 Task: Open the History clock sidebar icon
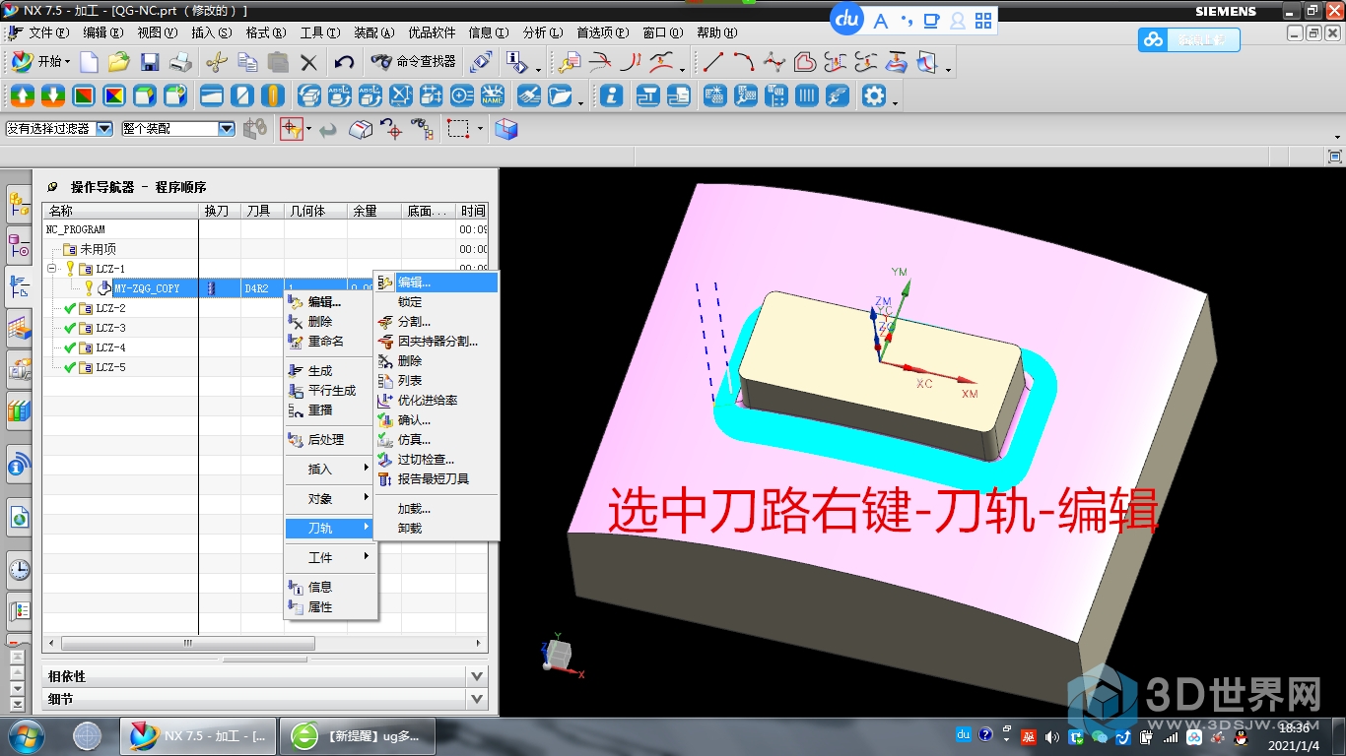[19, 568]
